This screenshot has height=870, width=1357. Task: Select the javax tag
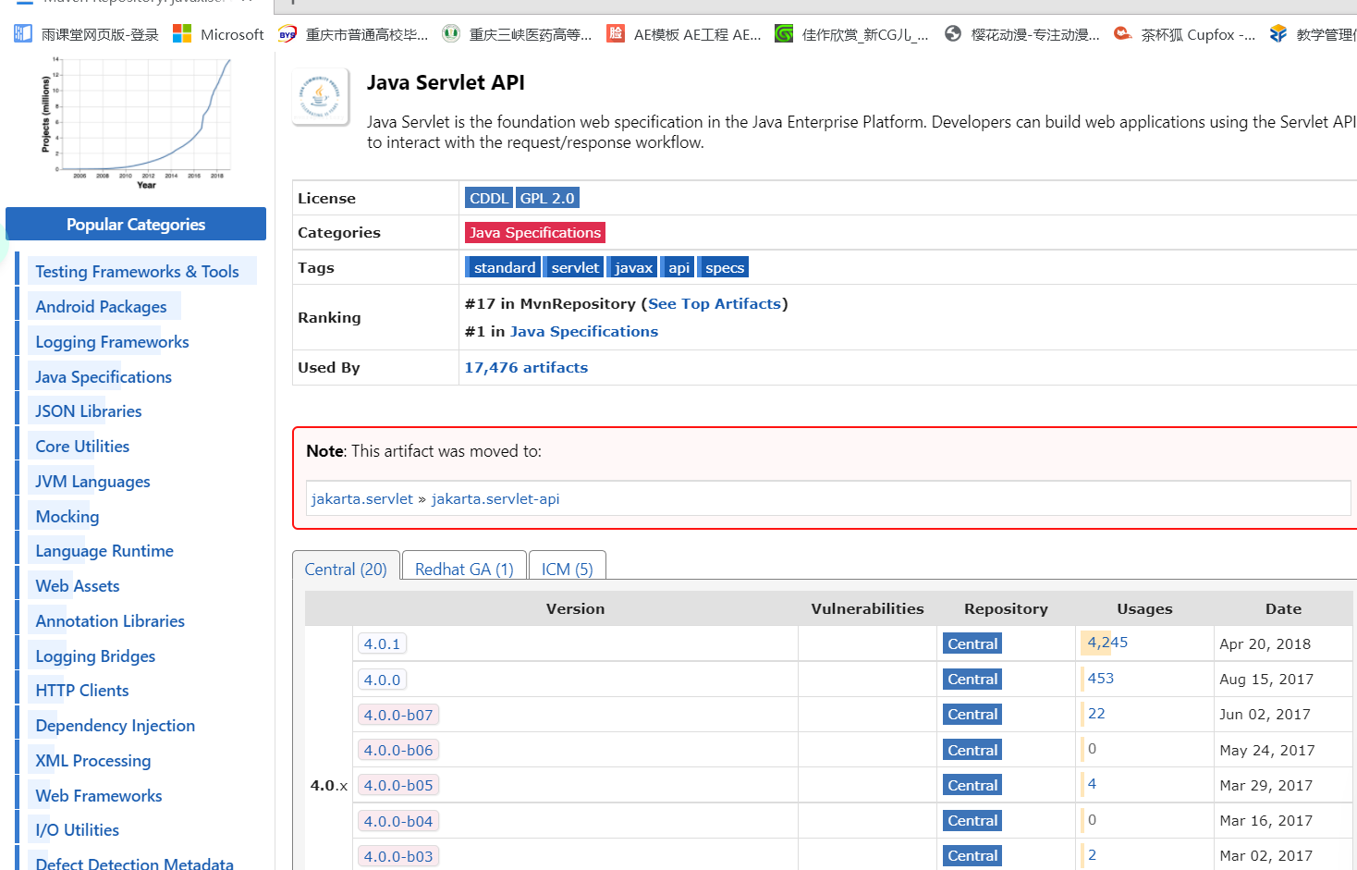point(633,267)
